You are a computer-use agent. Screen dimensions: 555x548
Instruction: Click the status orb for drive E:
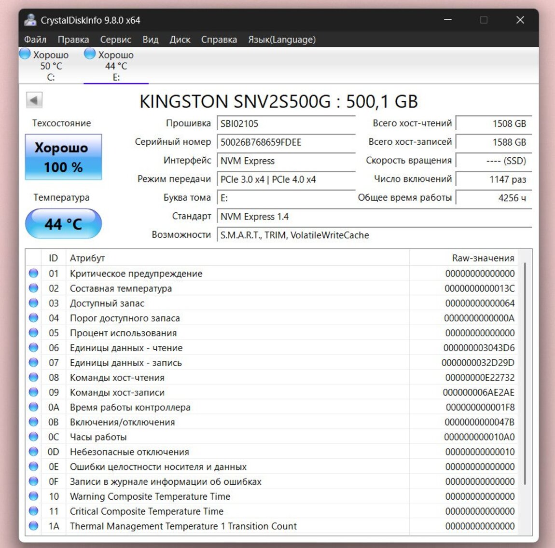pyautogui.click(x=90, y=54)
